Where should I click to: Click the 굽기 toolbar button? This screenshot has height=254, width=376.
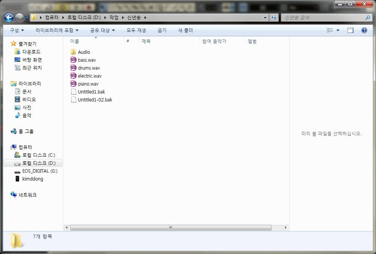(162, 30)
